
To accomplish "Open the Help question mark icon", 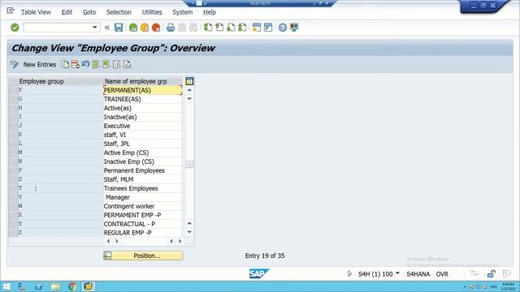I will pyautogui.click(x=283, y=28).
